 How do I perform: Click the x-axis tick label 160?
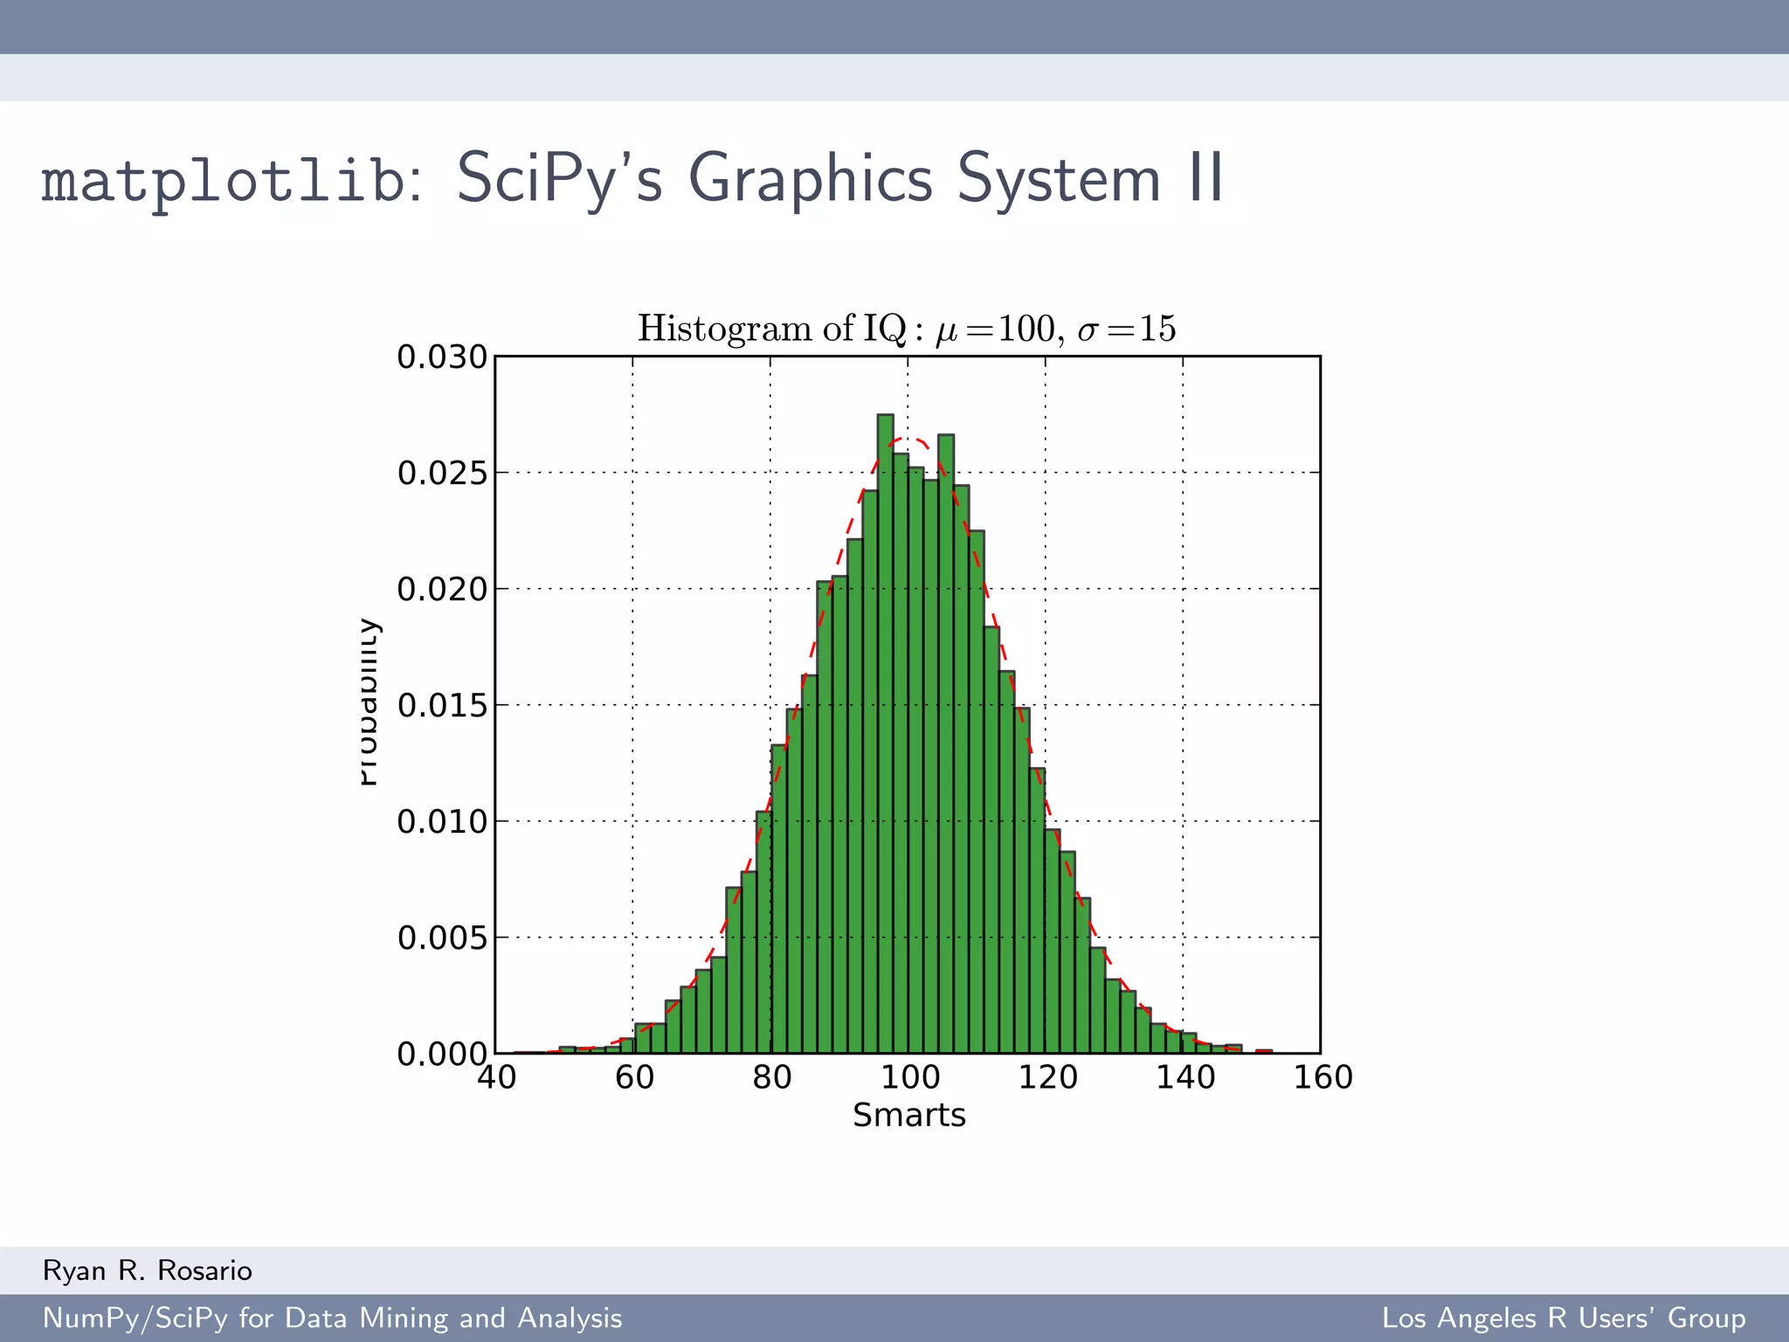pyautogui.click(x=1323, y=1077)
